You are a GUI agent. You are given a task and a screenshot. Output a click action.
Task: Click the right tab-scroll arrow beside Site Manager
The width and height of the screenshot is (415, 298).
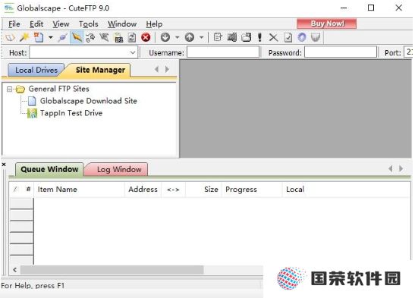(x=167, y=69)
